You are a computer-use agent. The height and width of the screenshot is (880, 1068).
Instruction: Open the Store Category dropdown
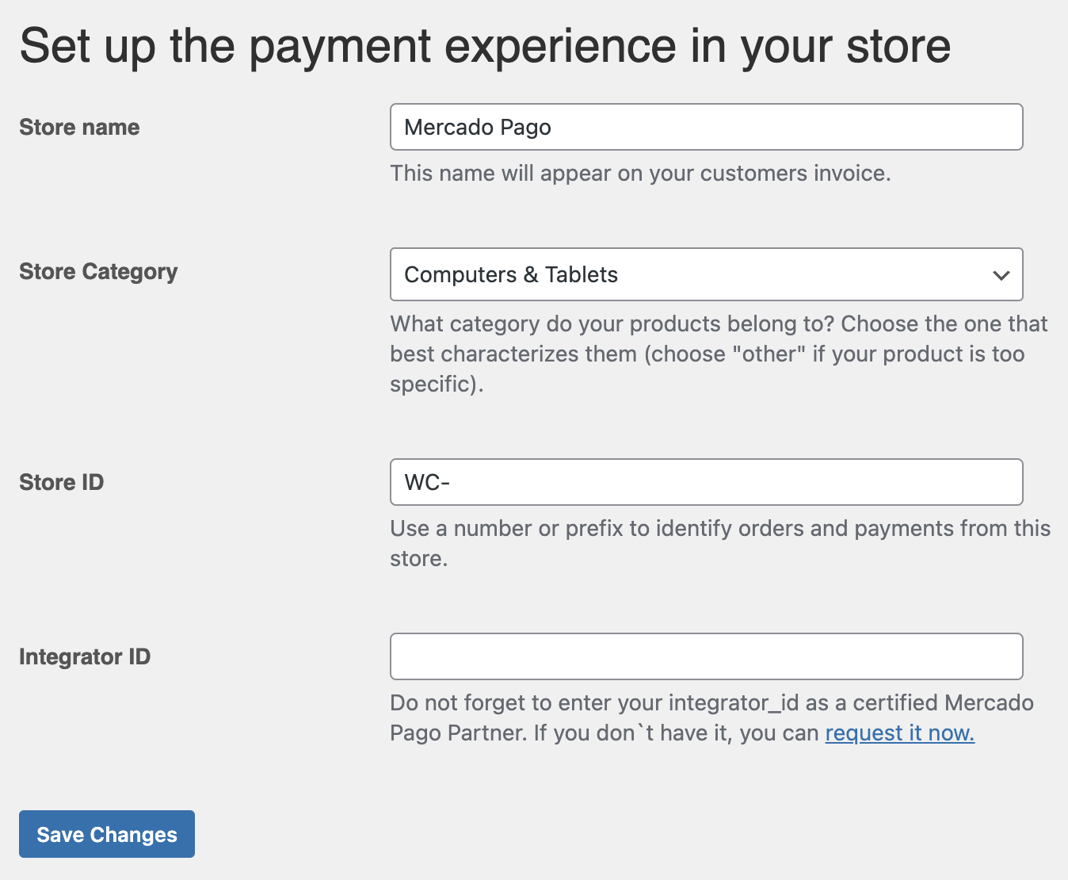pyautogui.click(x=705, y=275)
